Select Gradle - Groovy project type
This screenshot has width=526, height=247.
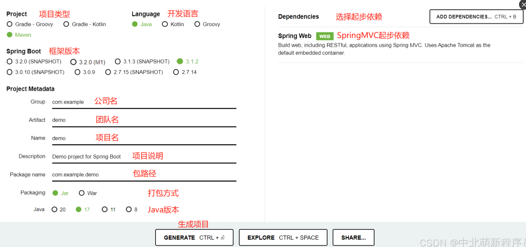coord(30,24)
